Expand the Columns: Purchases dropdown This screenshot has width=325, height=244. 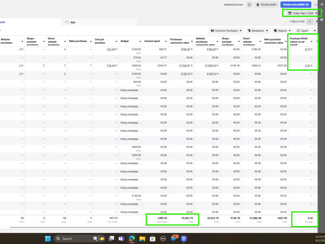[226, 31]
